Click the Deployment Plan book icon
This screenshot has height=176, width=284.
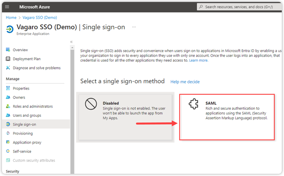[x=8, y=59]
